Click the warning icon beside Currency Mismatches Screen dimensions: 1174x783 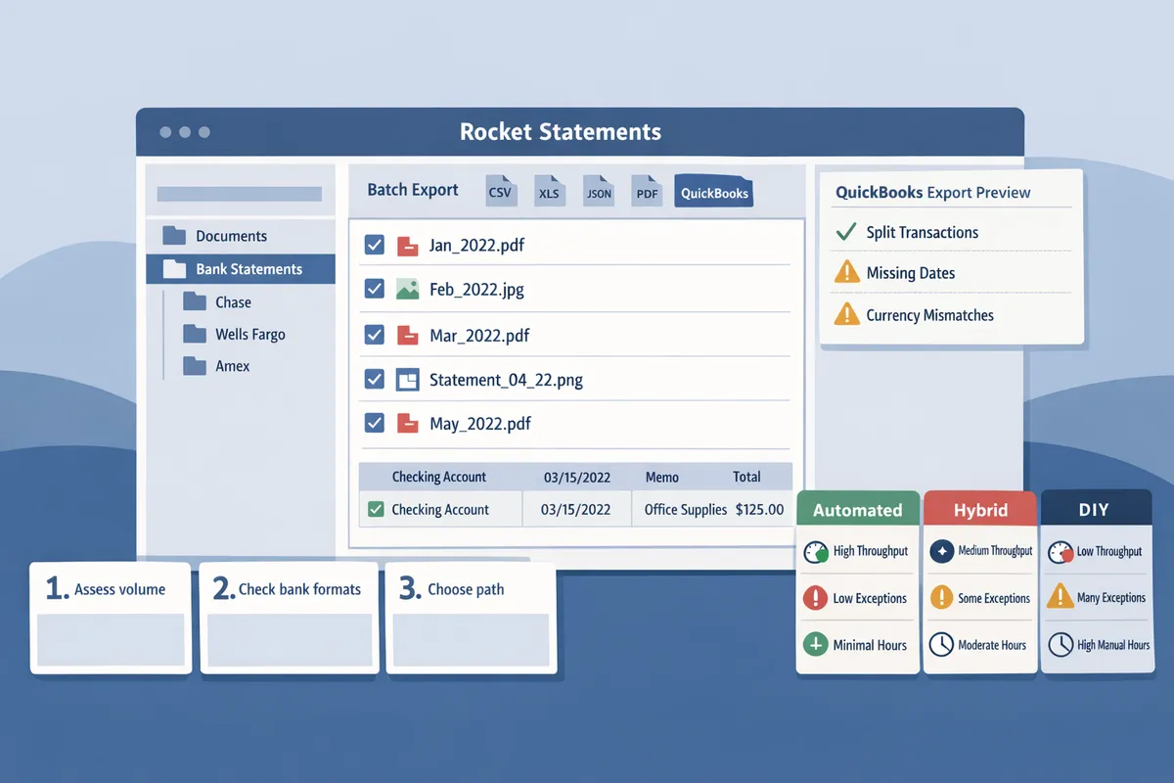(846, 313)
